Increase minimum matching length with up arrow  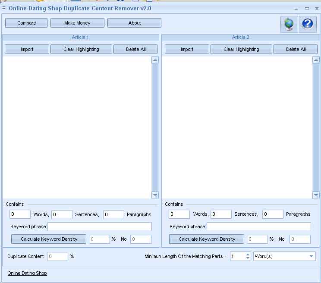(x=248, y=255)
